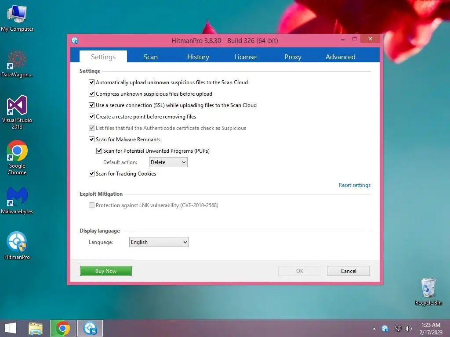The height and width of the screenshot is (337, 450).
Task: Click the Exploit Mitigation section heading
Action: tap(101, 194)
